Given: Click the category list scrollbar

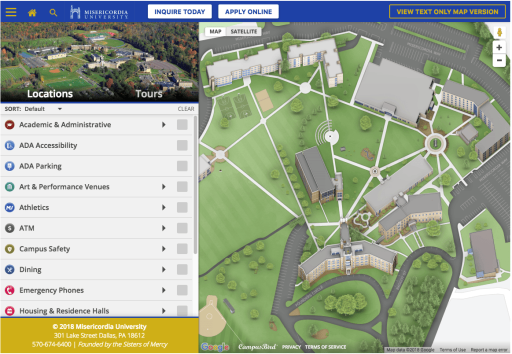Looking at the screenshot, I should pos(195,185).
